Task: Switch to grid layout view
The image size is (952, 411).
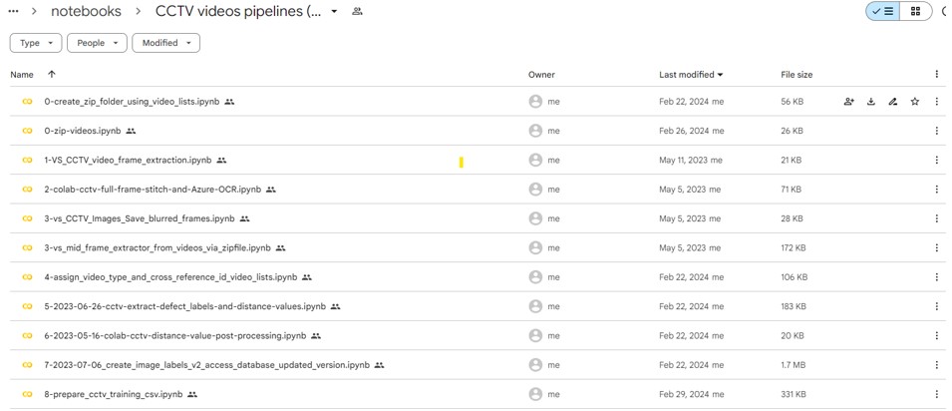Action: pyautogui.click(x=915, y=11)
